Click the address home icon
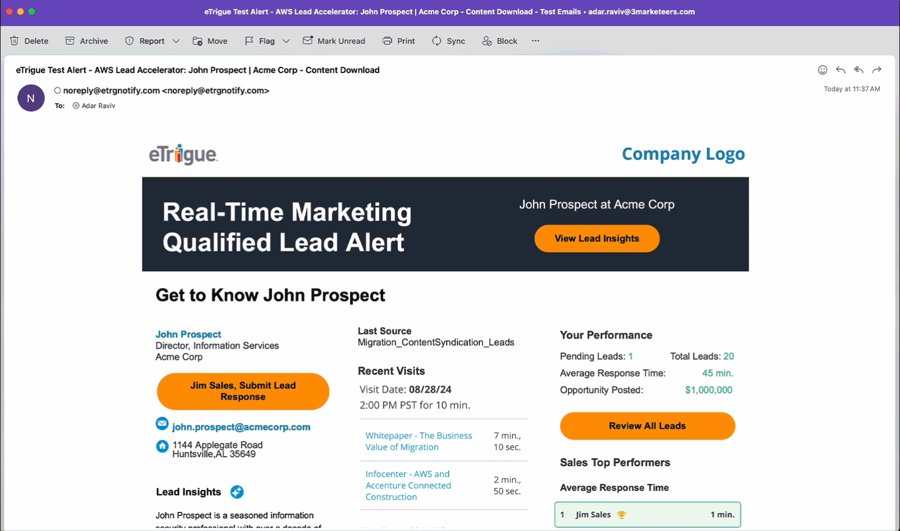The height and width of the screenshot is (531, 900). pos(162,446)
